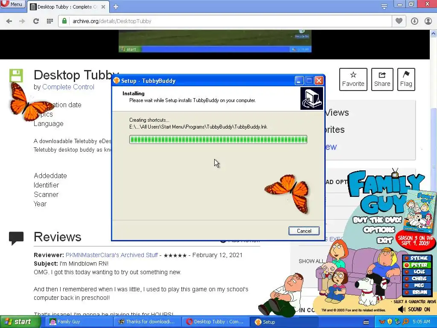Switch to Family Guy taskbar item
Viewport: 437px width, 328px height.
pos(78,322)
